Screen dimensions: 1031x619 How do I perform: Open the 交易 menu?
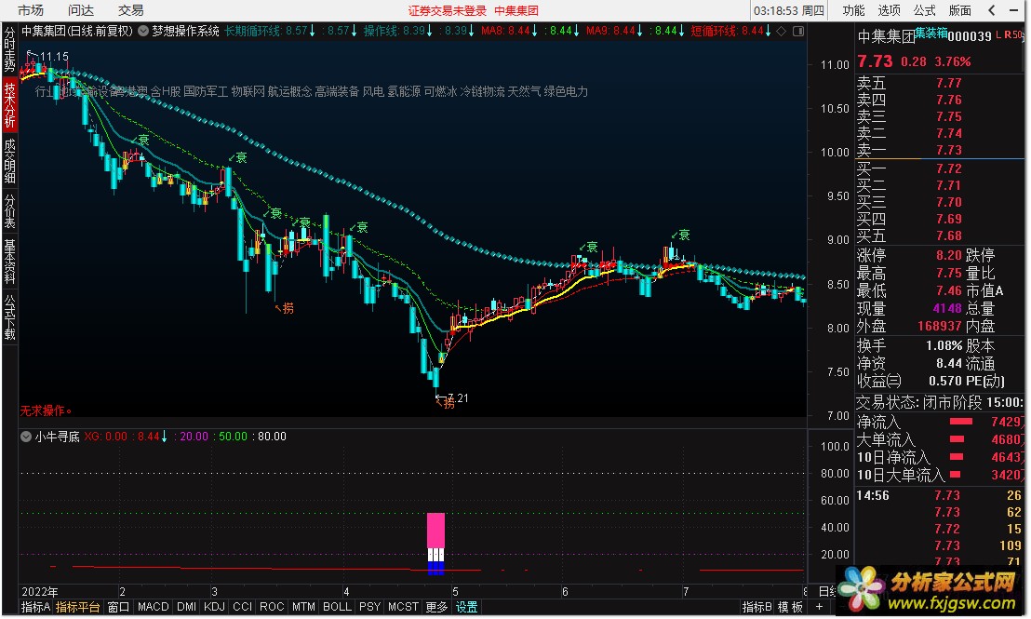point(131,10)
